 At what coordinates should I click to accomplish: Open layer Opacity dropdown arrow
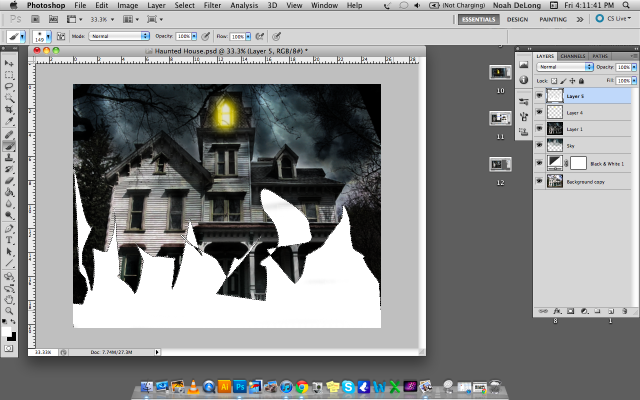(634, 67)
